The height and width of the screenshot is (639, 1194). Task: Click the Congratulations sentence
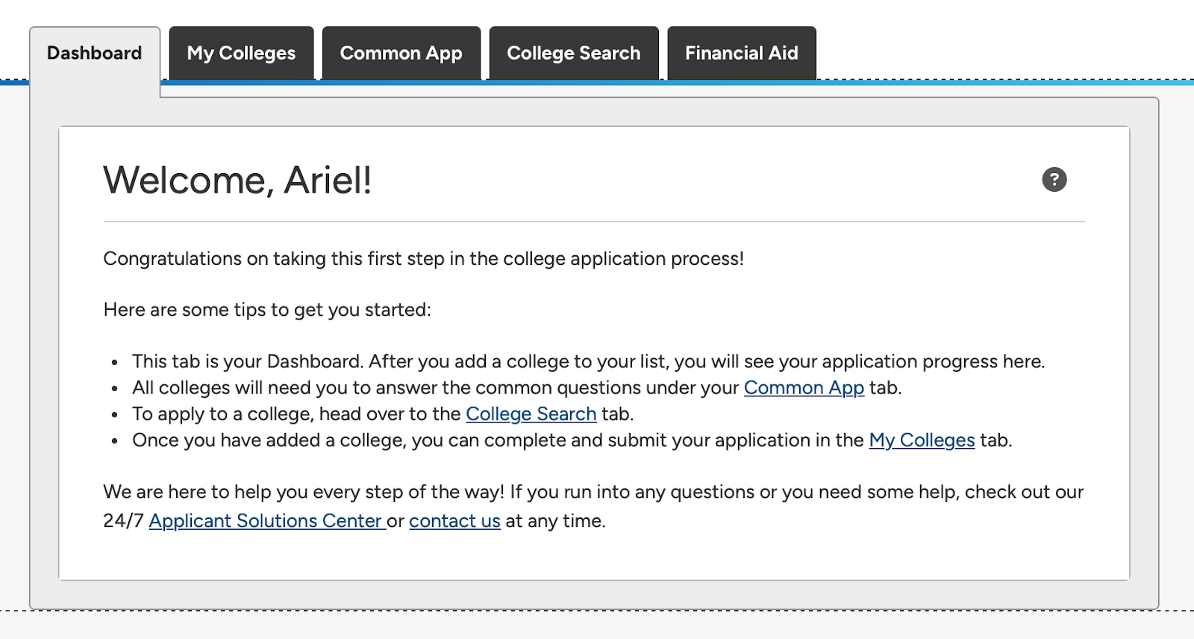point(423,259)
